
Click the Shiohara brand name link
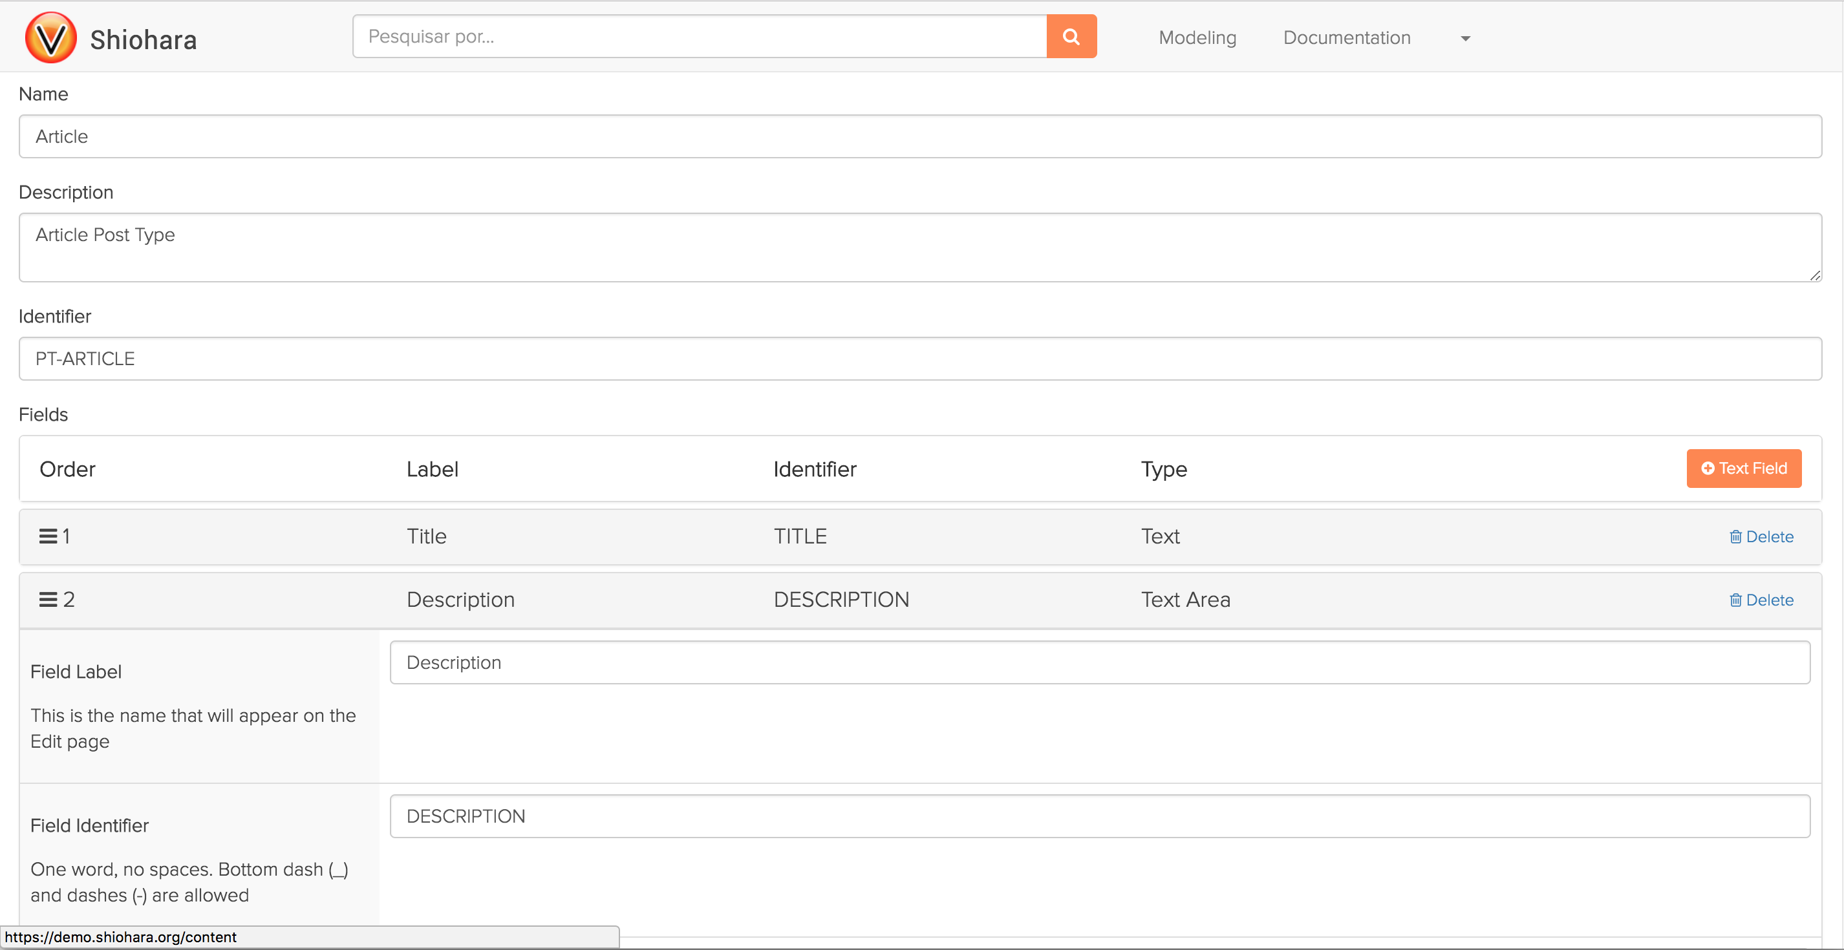(143, 40)
